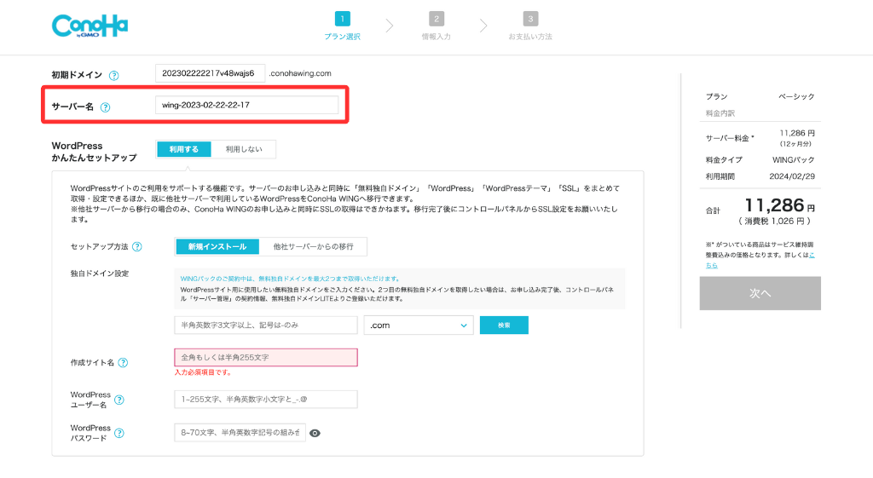Click the 初期ドメイン input field
873x478 pixels.
click(210, 73)
